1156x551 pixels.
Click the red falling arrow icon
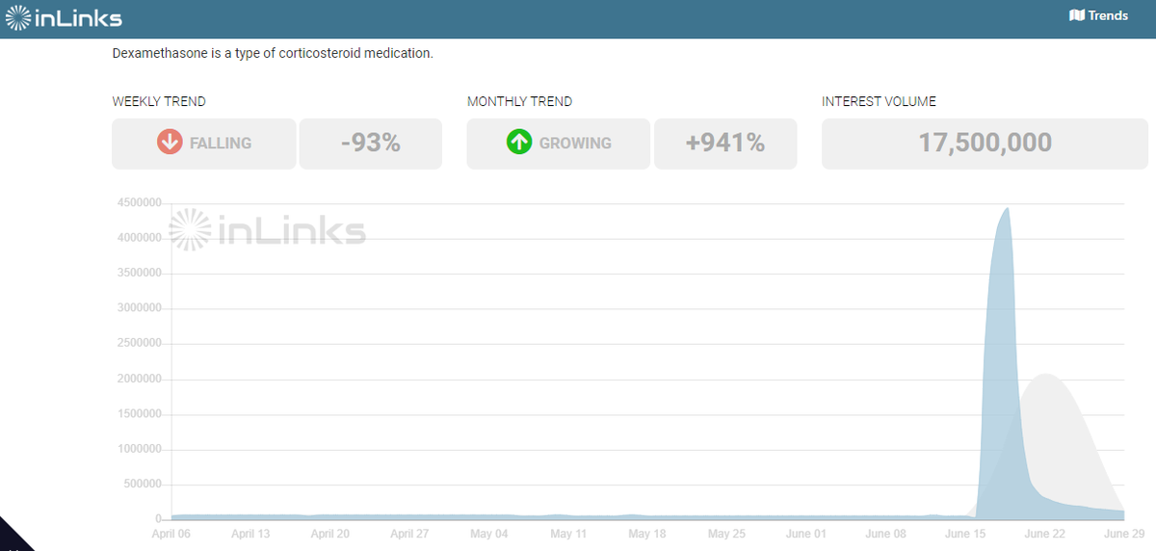(x=170, y=143)
